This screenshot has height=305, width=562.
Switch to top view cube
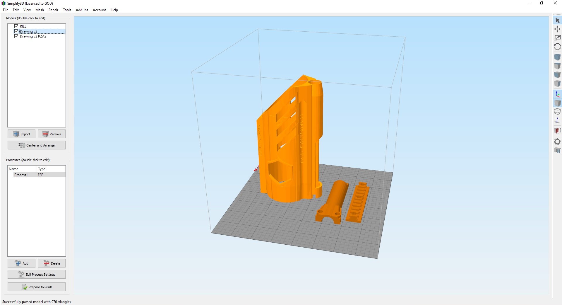[557, 66]
